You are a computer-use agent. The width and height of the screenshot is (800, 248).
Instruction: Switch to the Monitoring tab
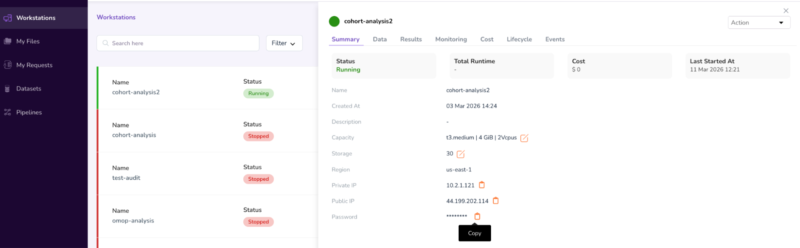(451, 39)
